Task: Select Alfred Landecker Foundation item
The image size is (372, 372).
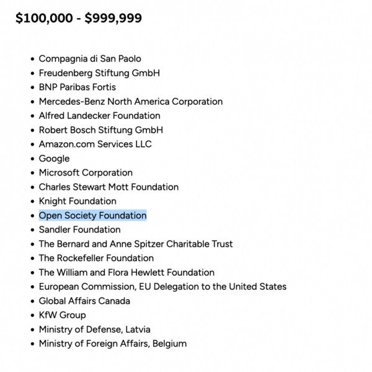Action: click(x=99, y=116)
